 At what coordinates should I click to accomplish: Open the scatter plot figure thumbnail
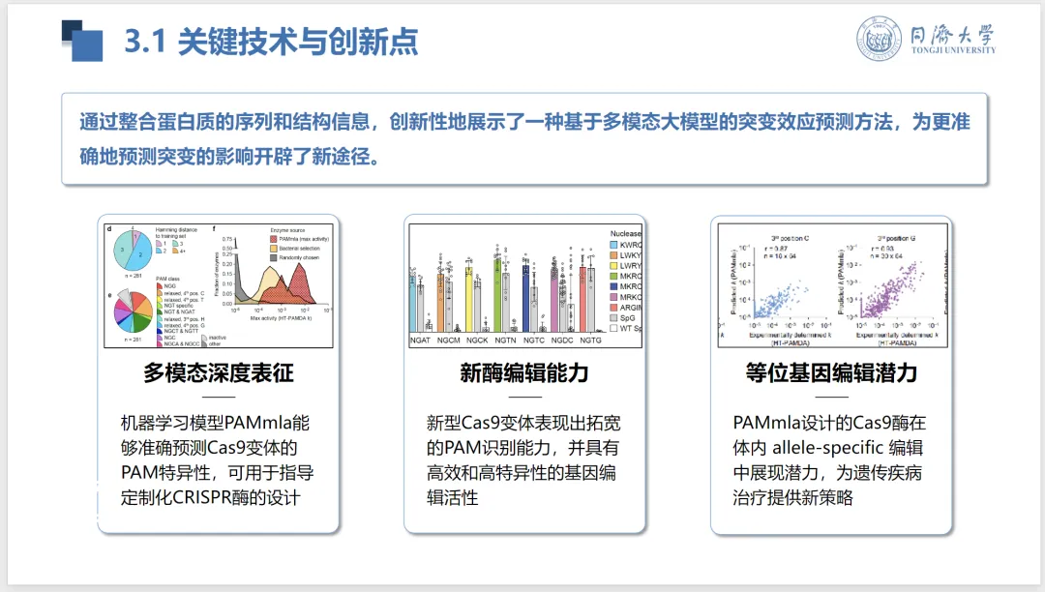[832, 285]
